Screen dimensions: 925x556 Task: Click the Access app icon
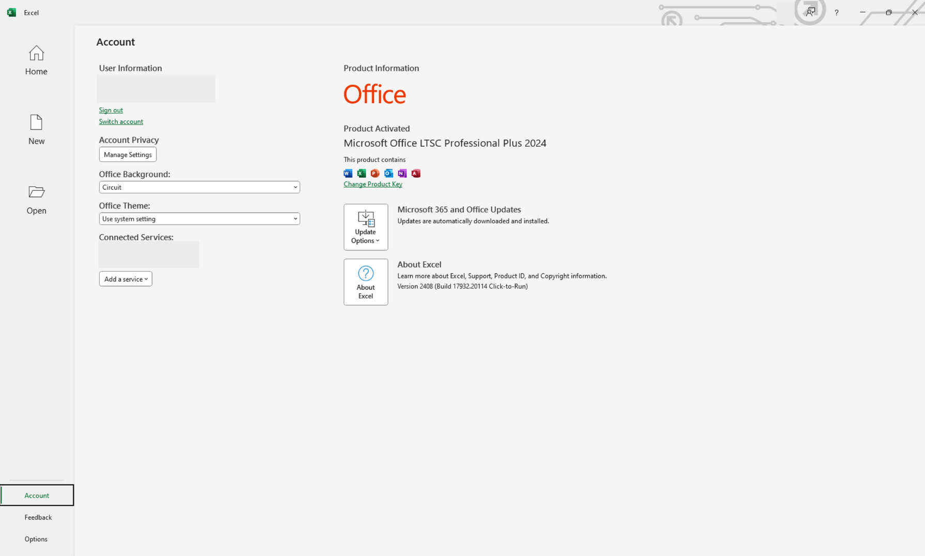416,174
